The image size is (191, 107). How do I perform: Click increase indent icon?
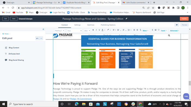pos(137,30)
